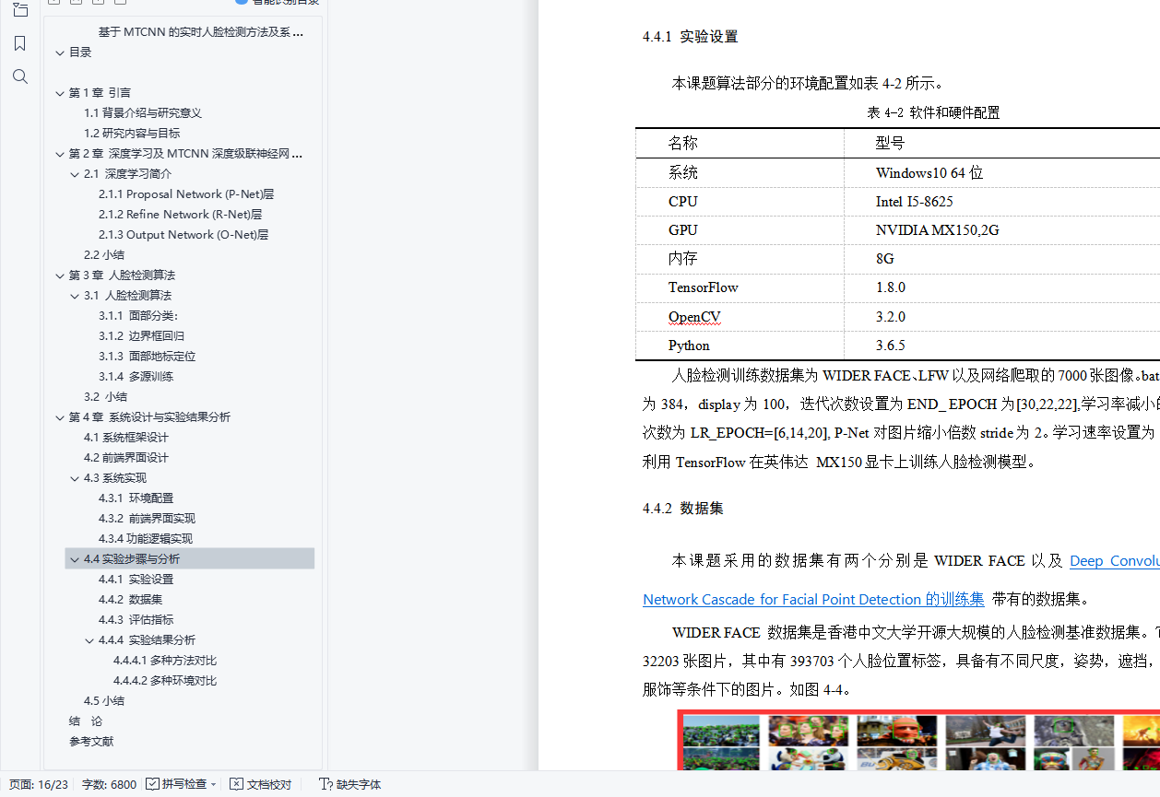The width and height of the screenshot is (1160, 797).
Task: Select 4.4.3 评估指标 in outline
Action: coord(136,620)
